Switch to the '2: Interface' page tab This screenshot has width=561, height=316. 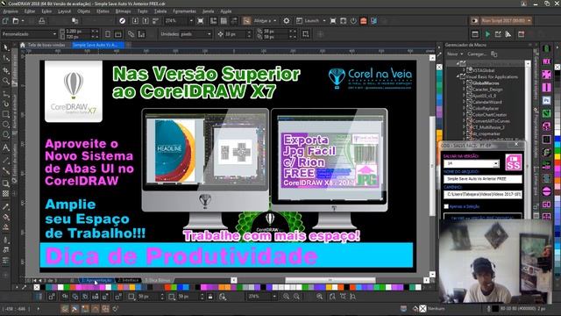click(128, 280)
